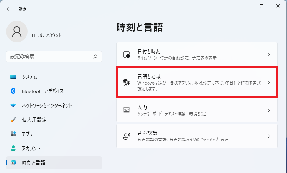Click the 入力 keyboard icon

(127, 110)
